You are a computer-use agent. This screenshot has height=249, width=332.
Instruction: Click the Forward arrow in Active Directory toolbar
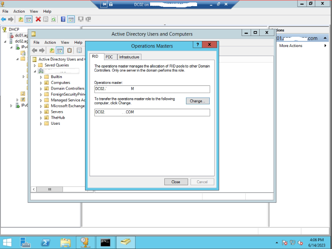pyautogui.click(x=42, y=50)
